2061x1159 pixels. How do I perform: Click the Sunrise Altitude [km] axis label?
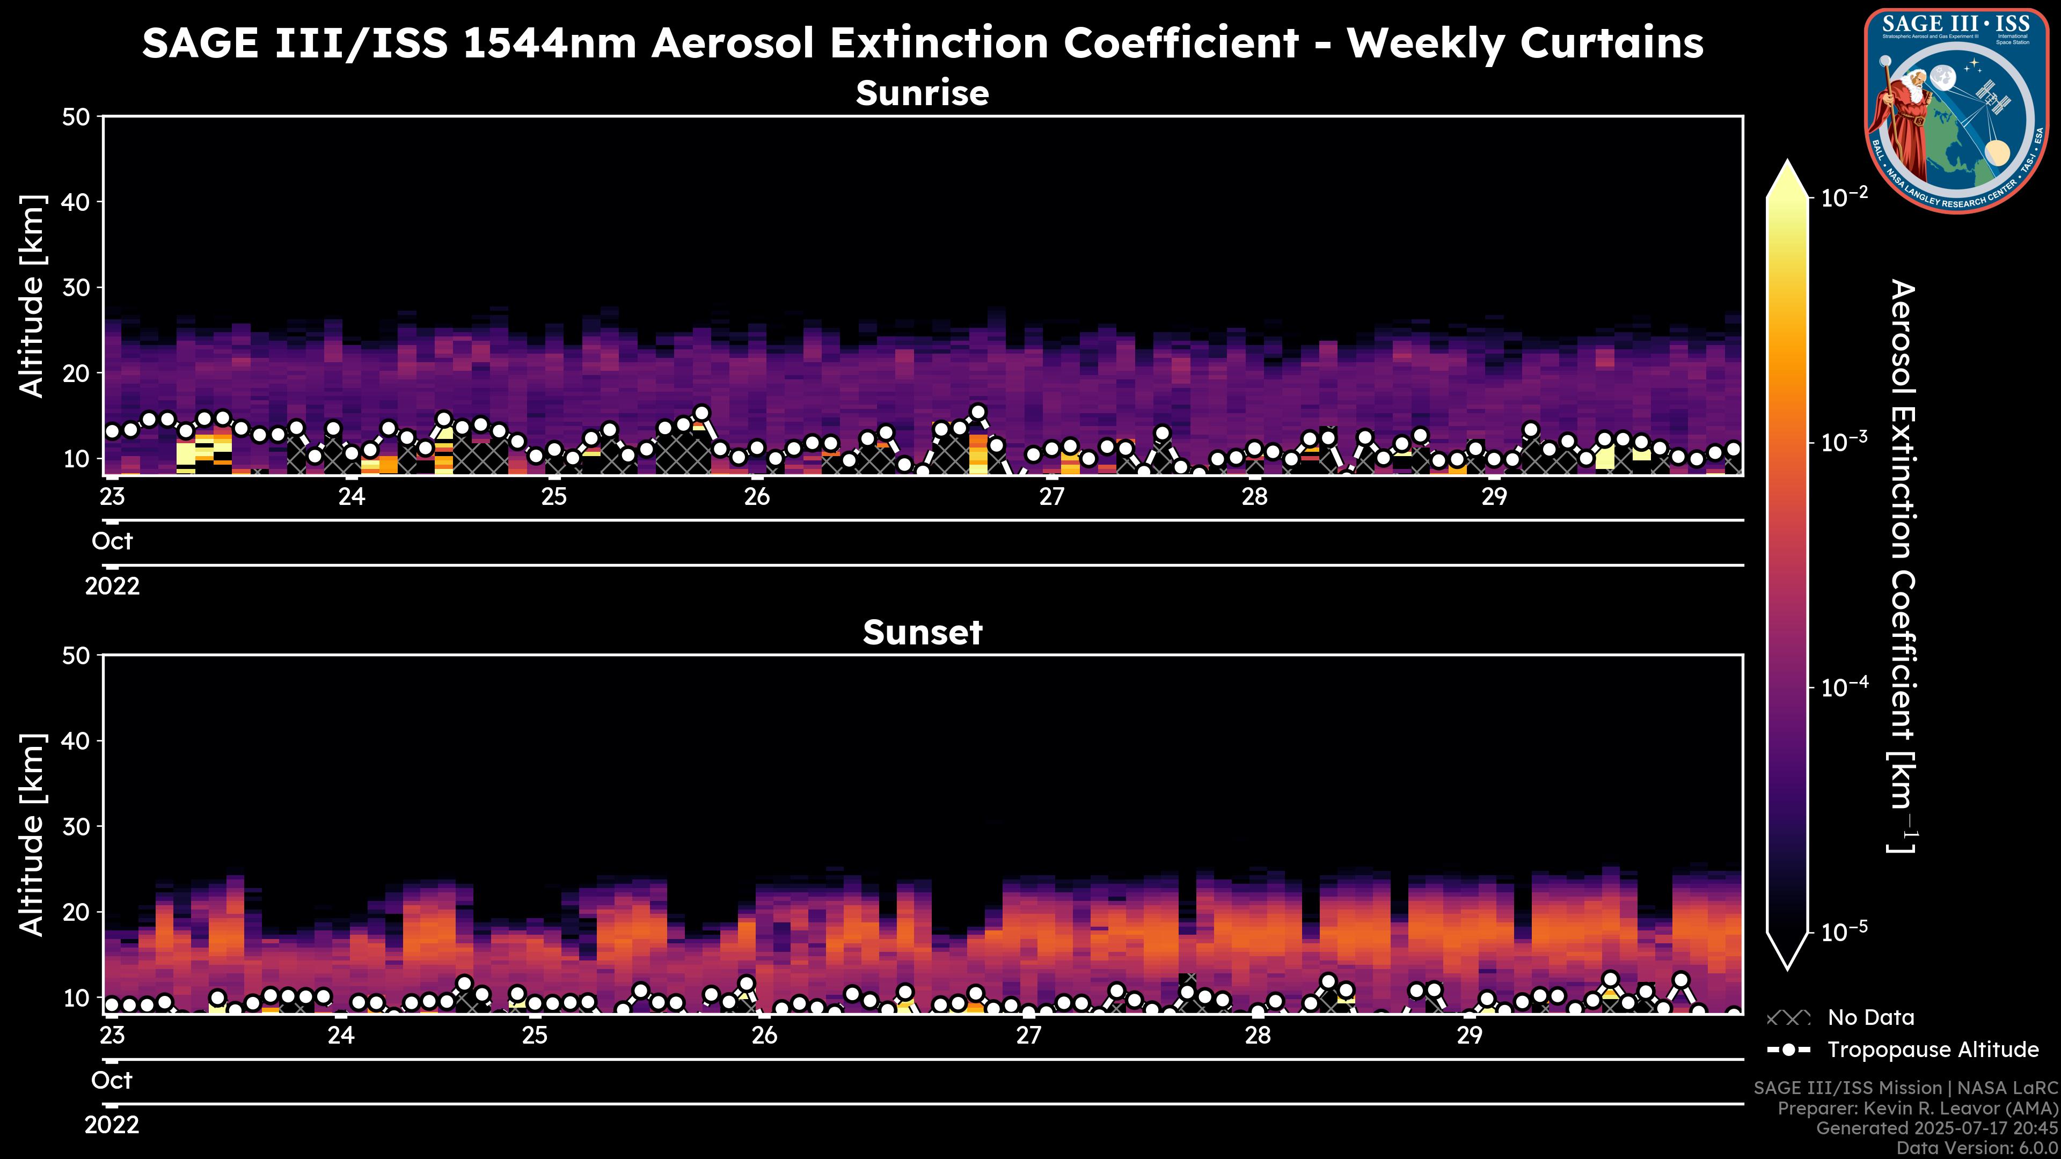tap(32, 296)
